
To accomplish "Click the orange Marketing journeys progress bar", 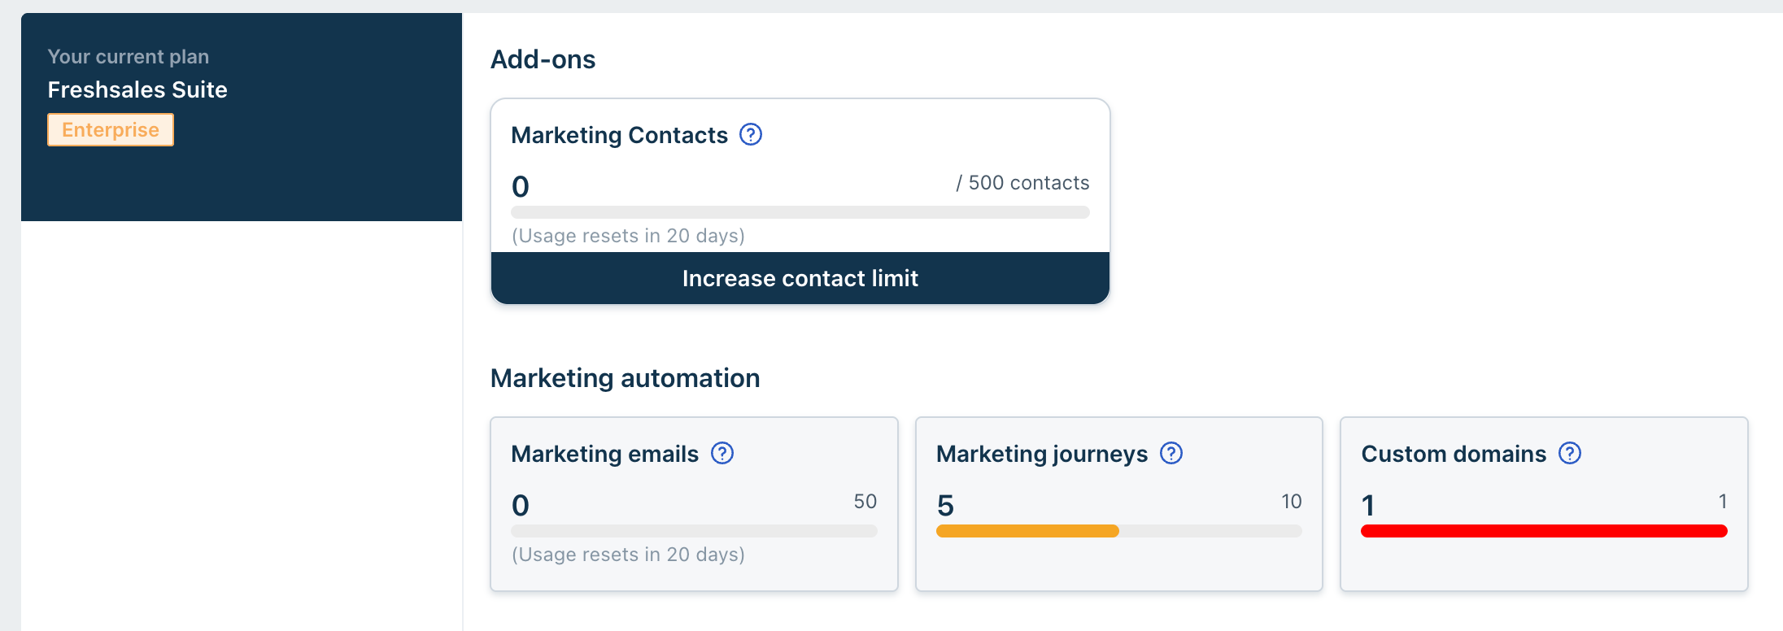I will click(x=1027, y=531).
